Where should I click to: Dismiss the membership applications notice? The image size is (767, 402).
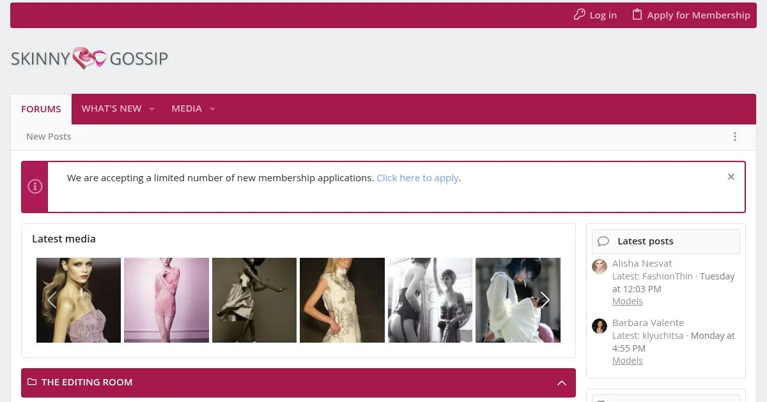tap(731, 177)
